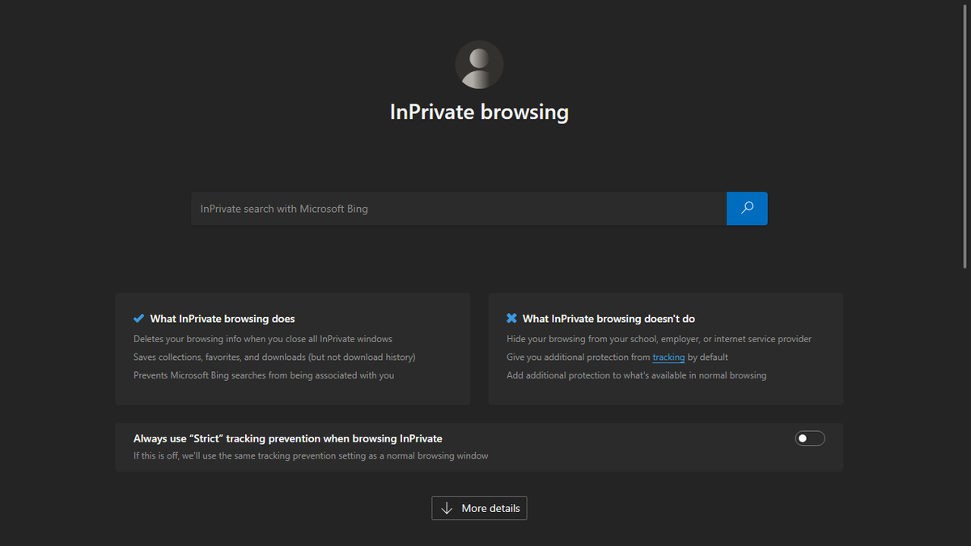Click the "Deletes your browsing info" text line

[x=262, y=338]
